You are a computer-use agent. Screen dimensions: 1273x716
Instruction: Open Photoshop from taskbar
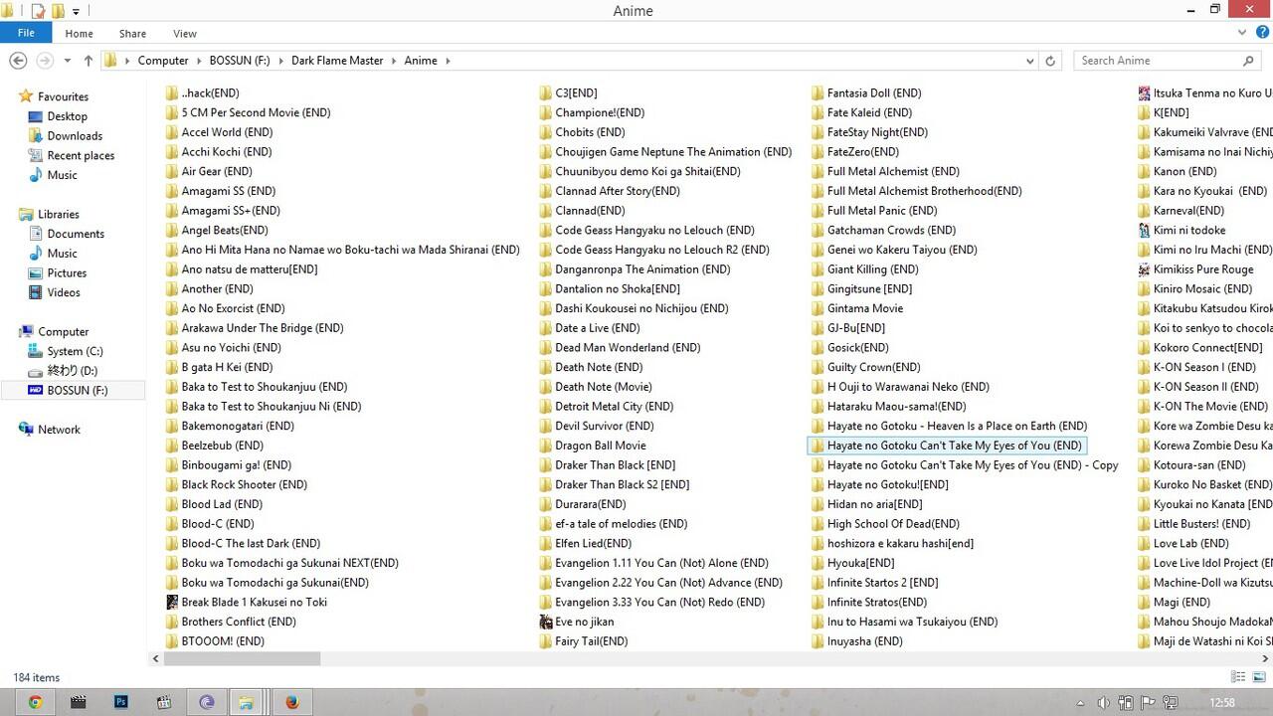point(121,702)
